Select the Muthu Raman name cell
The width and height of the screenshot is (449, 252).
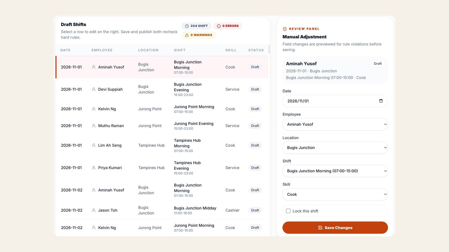pyautogui.click(x=111, y=126)
